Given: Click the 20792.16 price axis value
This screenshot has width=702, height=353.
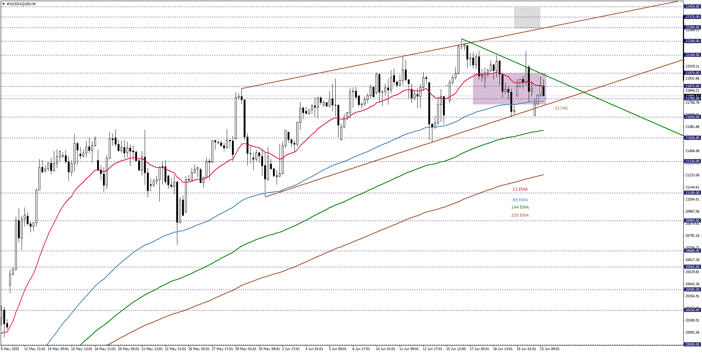Looking at the screenshot, I should (x=692, y=236).
